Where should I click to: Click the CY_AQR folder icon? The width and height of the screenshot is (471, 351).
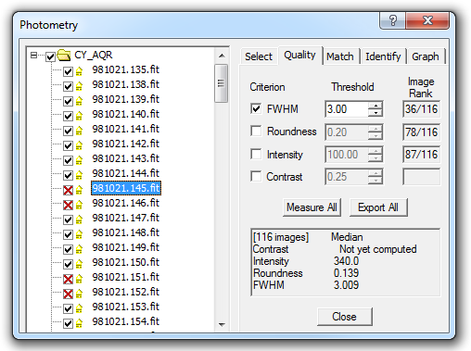pyautogui.click(x=64, y=55)
